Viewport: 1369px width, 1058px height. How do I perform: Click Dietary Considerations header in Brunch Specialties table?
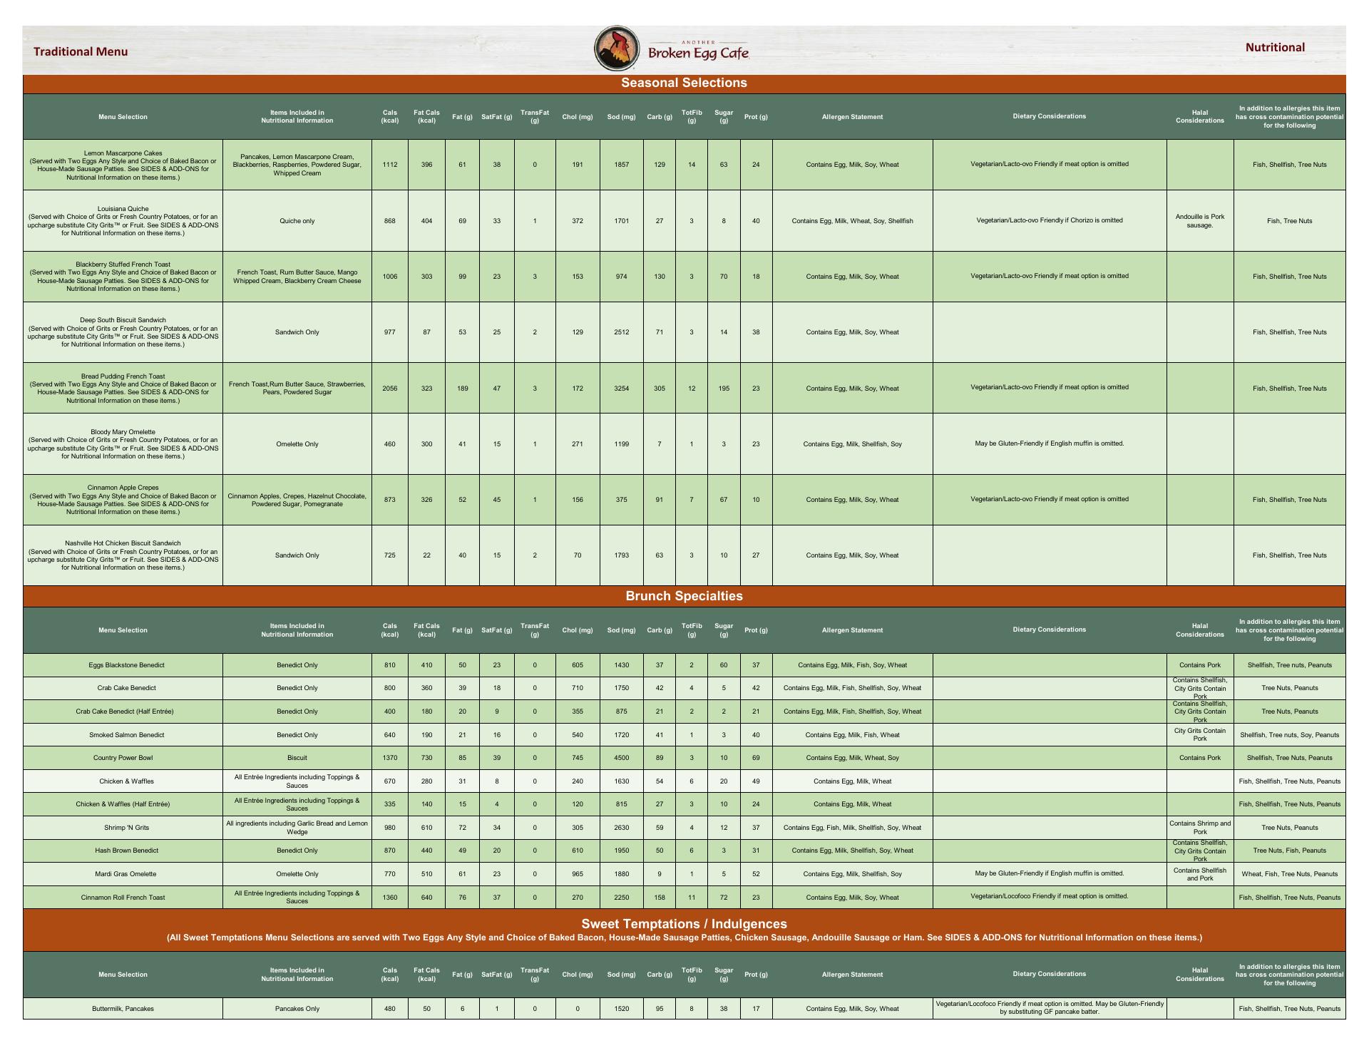[1049, 630]
